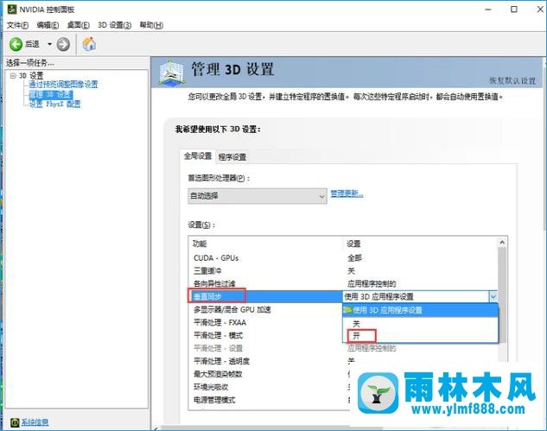Minimize the NVIDIA control panel window
The width and height of the screenshot is (547, 431).
(x=488, y=10)
